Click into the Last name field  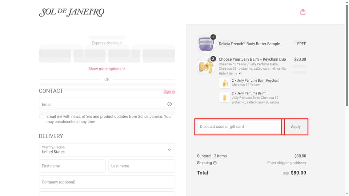pos(141,166)
